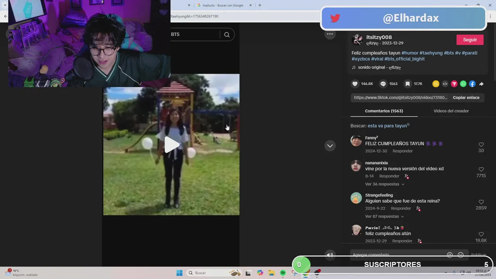The width and height of the screenshot is (496, 279).
Task: Click the TikTok search box with BTS
Action: [195, 34]
